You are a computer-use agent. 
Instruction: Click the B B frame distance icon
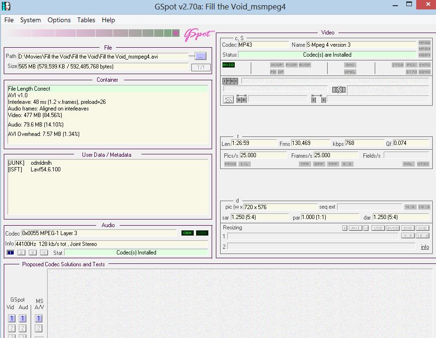pos(241,100)
